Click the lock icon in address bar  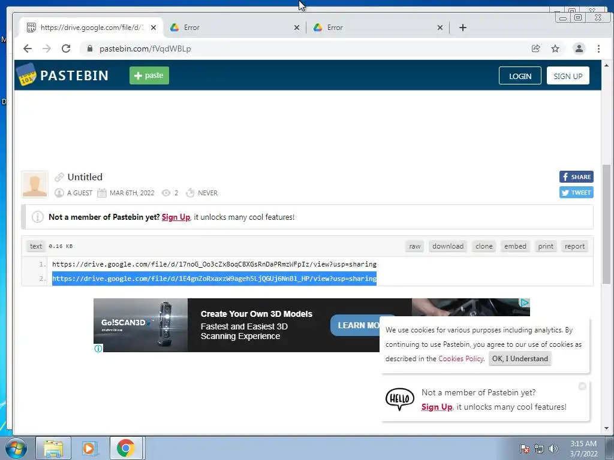click(x=90, y=49)
